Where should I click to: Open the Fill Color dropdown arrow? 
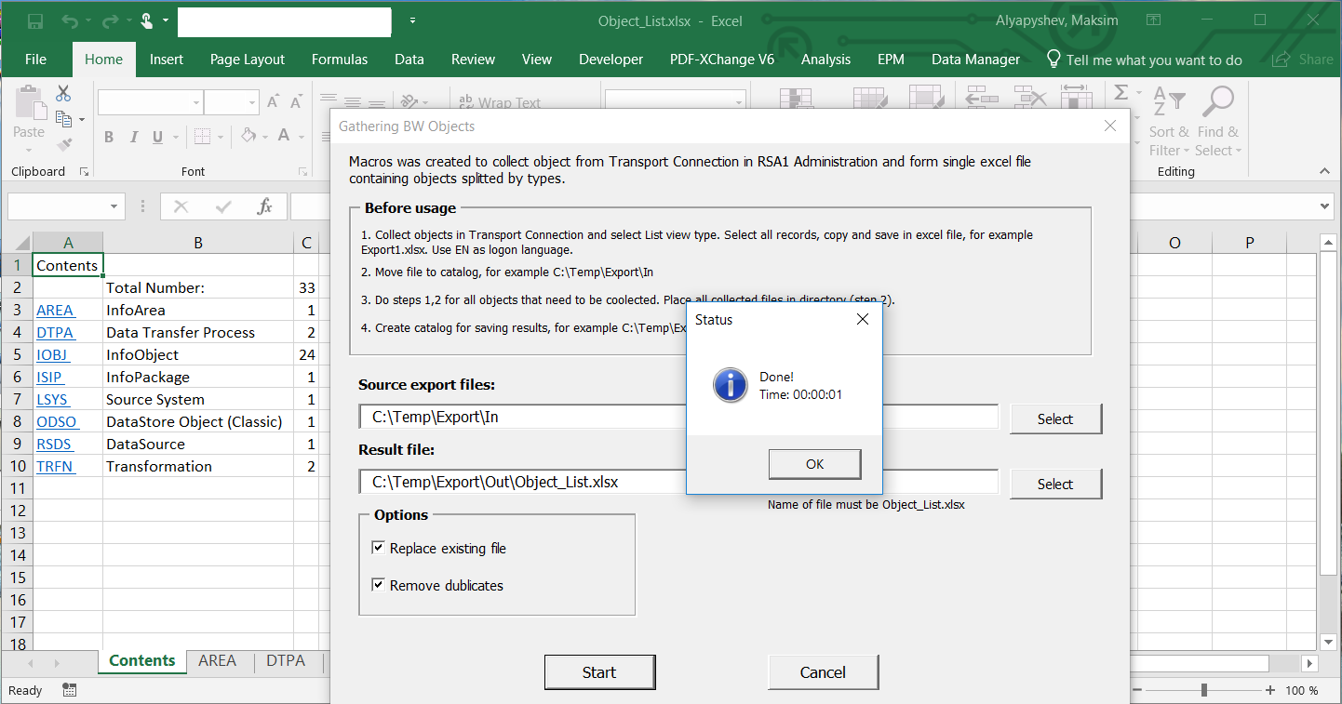pyautogui.click(x=263, y=137)
